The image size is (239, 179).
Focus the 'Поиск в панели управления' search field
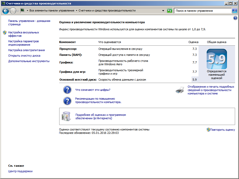pyautogui.click(x=203, y=11)
